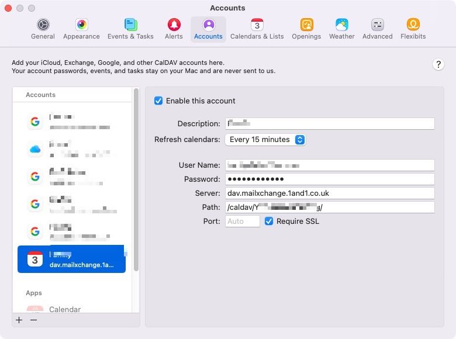Screen dimensions: 456x339
Task: Open the Alerts bell icon
Action: 174,25
